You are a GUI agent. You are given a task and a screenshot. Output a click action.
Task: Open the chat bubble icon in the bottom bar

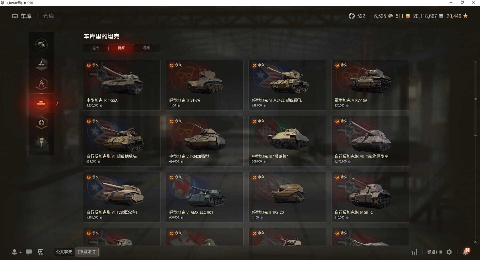click(29, 252)
